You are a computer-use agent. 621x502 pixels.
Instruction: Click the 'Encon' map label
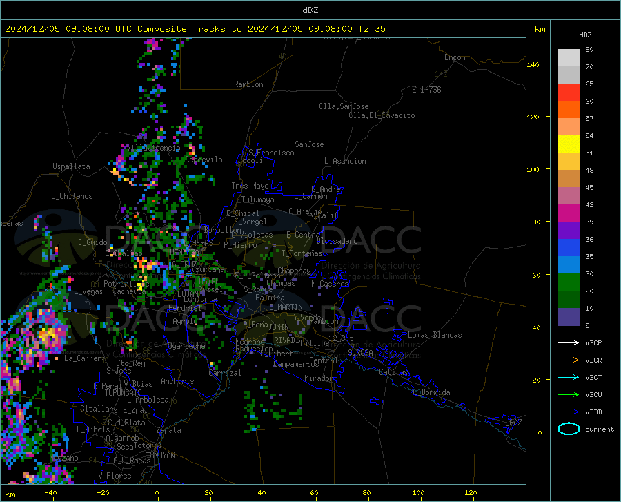tap(455, 57)
